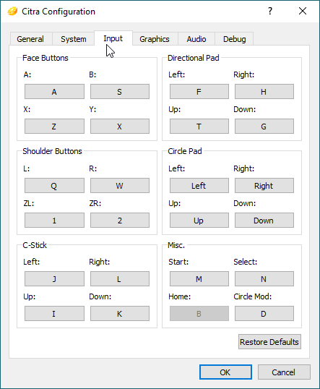Screen dimensions: 320x389
Task: Rebind C-Stick Left key J
Action: click(54, 278)
